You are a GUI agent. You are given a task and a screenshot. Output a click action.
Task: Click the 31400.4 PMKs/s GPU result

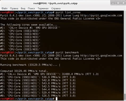pyautogui.click(x=73, y=74)
